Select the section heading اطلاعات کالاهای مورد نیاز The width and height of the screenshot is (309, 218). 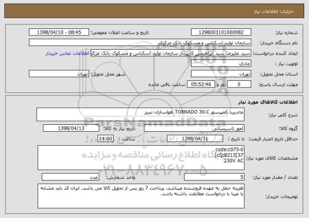point(268,102)
